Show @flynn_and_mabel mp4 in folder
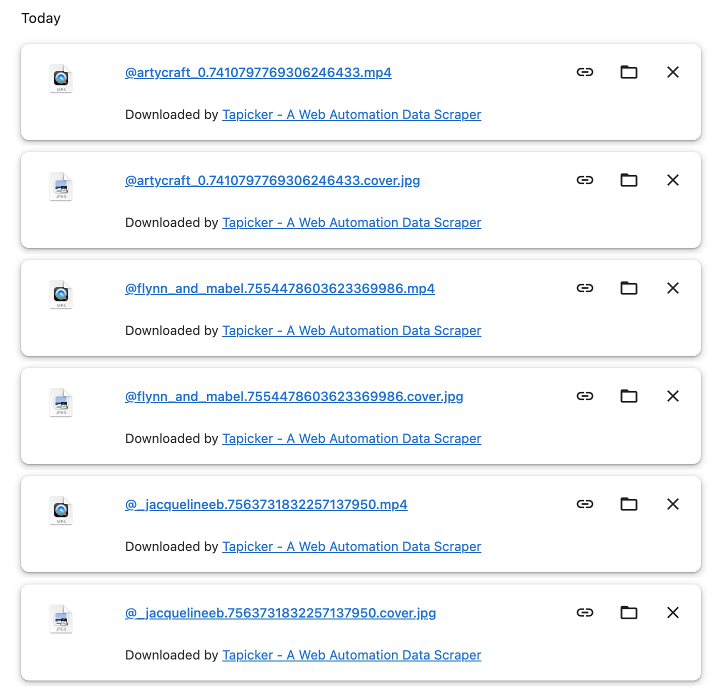Screen dimensions: 720x700 point(628,288)
